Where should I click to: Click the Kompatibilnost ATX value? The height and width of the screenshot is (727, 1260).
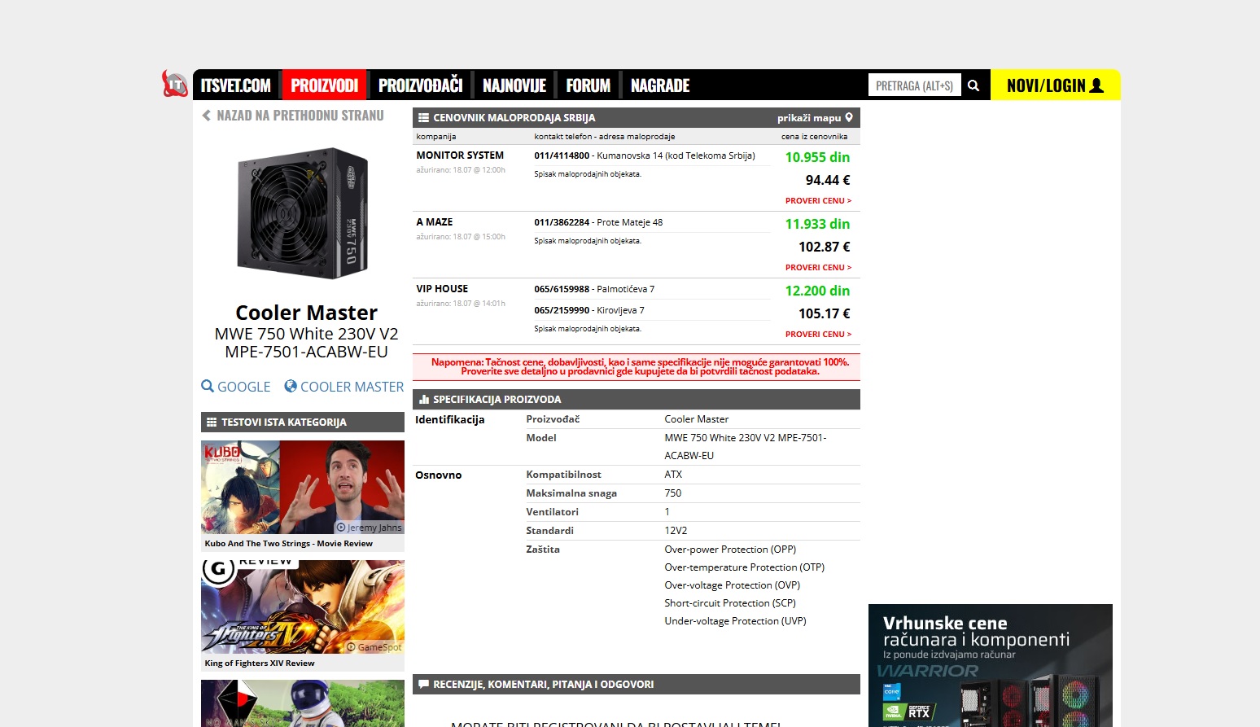[x=673, y=475]
